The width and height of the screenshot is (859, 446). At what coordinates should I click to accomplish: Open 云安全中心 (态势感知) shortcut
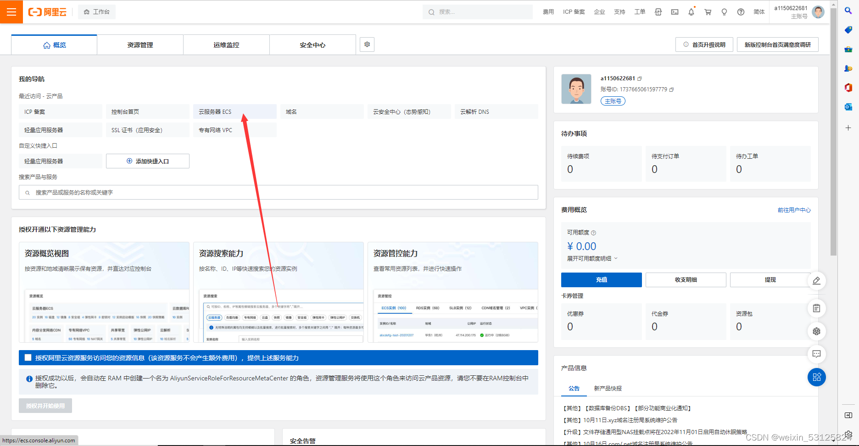coord(409,111)
